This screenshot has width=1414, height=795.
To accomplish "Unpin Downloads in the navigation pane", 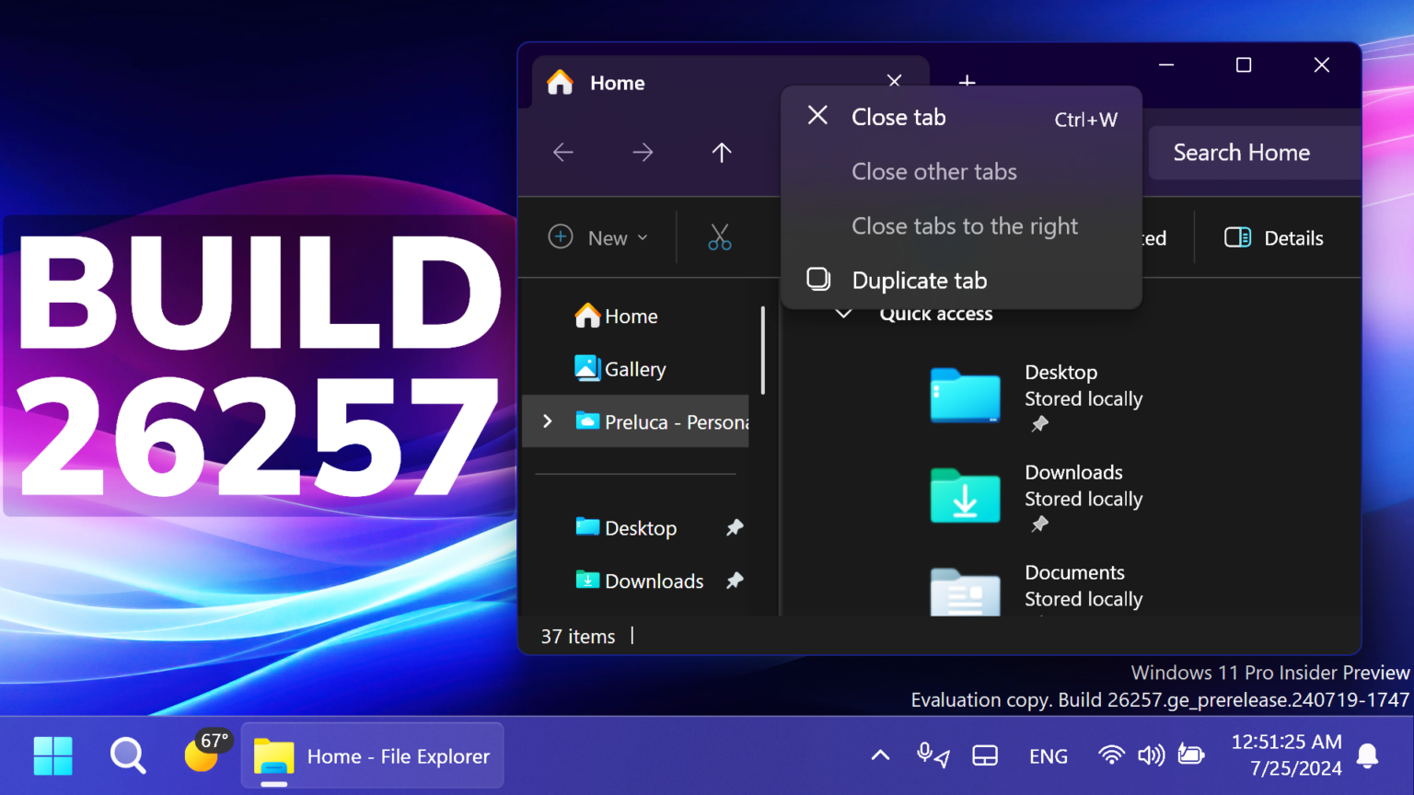I will pyautogui.click(x=735, y=581).
